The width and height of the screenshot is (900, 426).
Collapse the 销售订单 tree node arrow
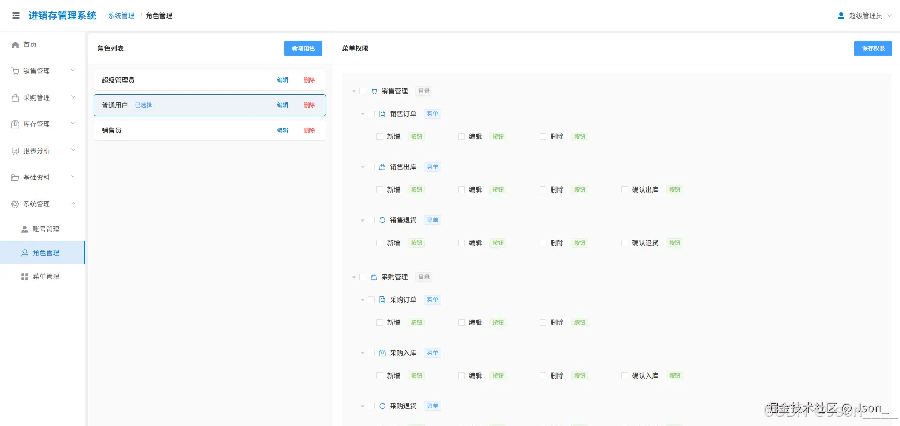(362, 114)
